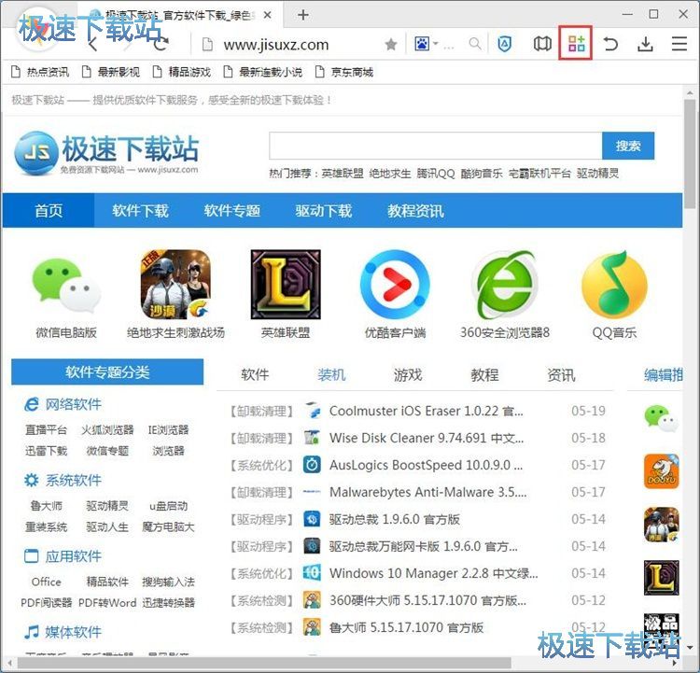Click the address bar search magnifier
This screenshot has width=700, height=673.
click(x=475, y=44)
